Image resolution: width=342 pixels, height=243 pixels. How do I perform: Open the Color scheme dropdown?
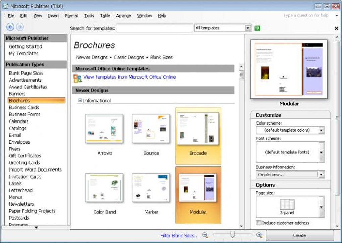tap(321, 130)
